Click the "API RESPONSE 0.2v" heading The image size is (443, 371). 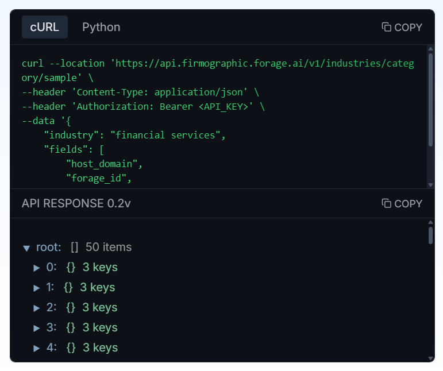(x=76, y=203)
